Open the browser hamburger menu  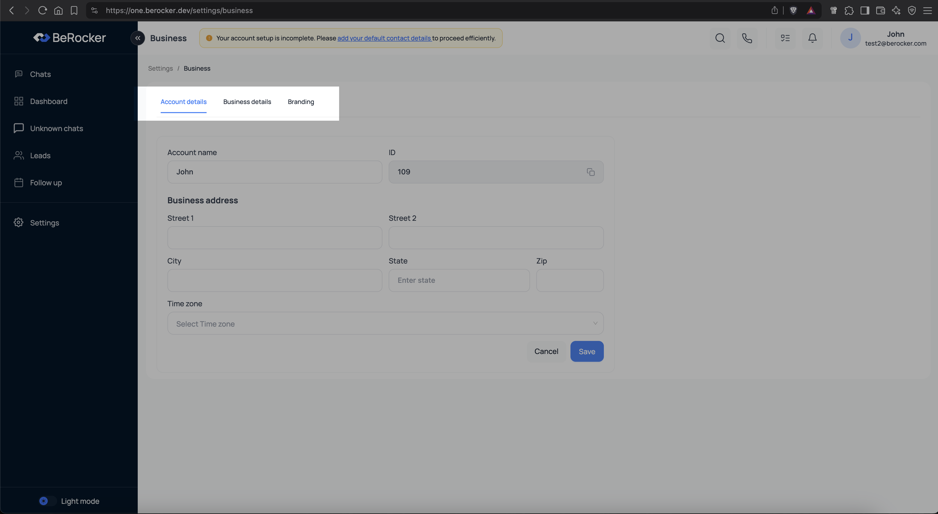(927, 10)
